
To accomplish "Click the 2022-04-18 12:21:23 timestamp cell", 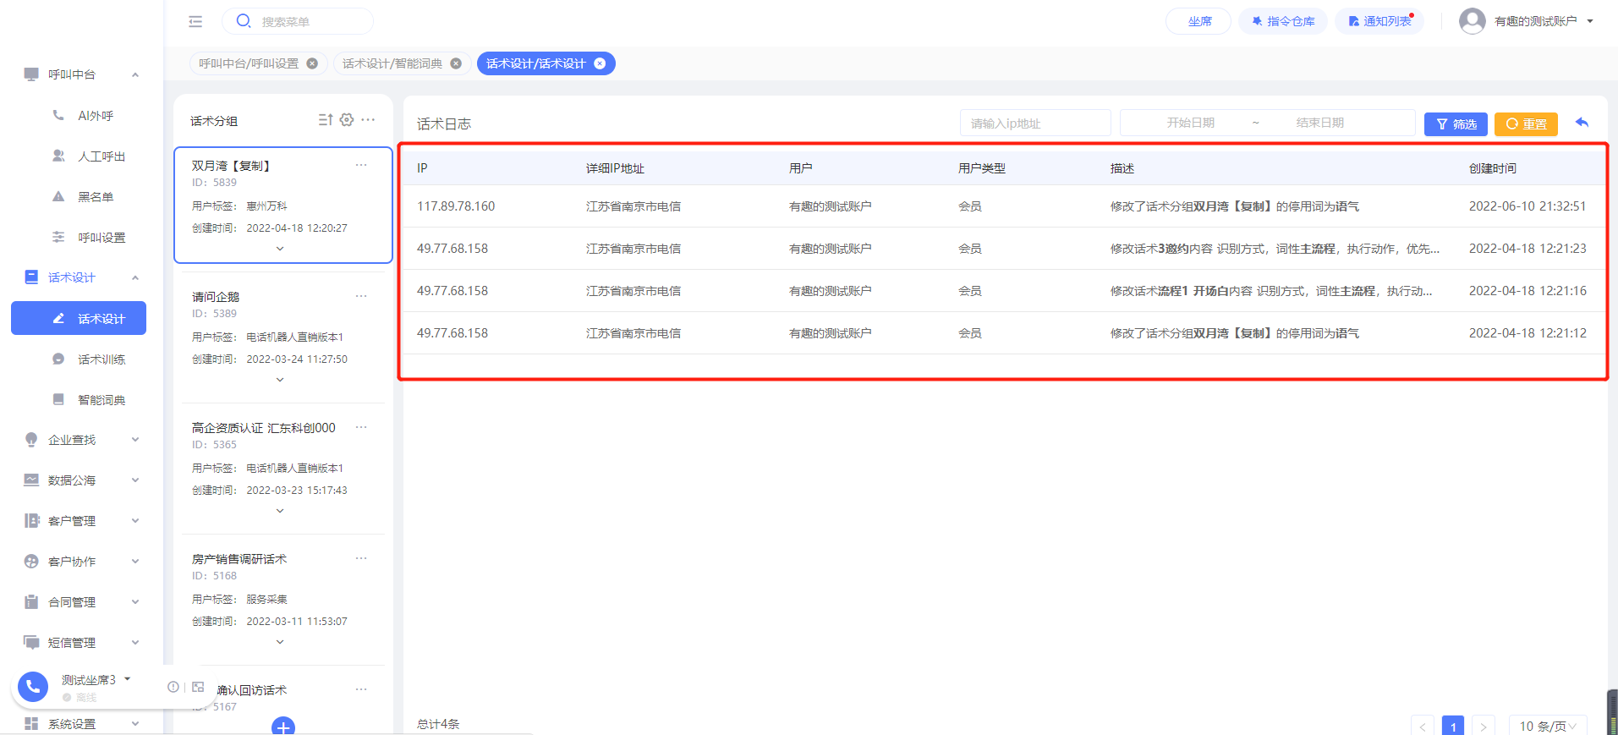I will 1528,248.
